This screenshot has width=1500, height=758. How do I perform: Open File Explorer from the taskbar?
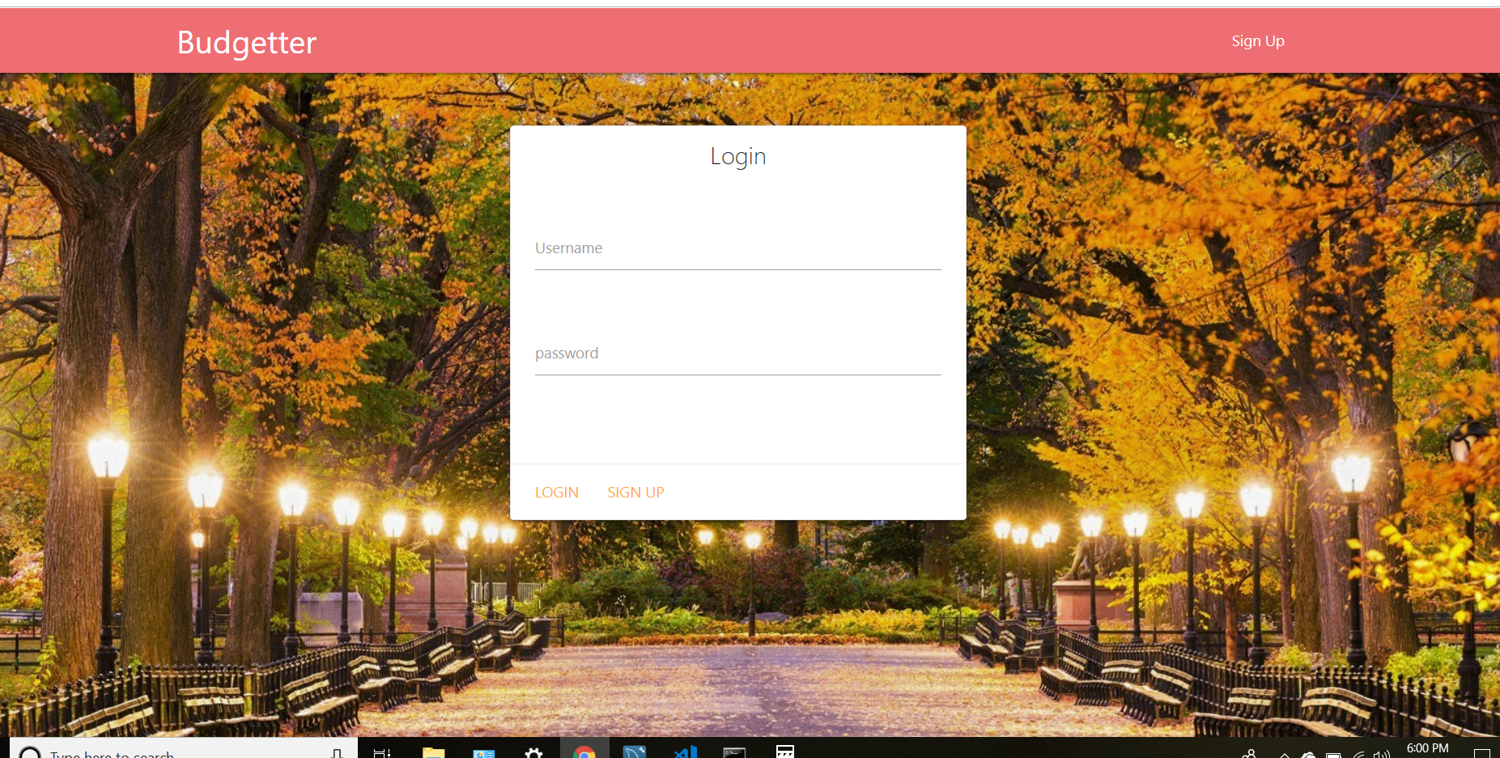(434, 752)
